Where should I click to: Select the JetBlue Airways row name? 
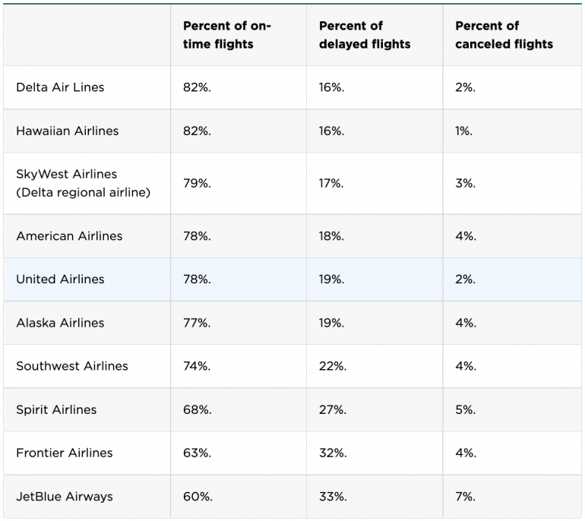point(64,497)
